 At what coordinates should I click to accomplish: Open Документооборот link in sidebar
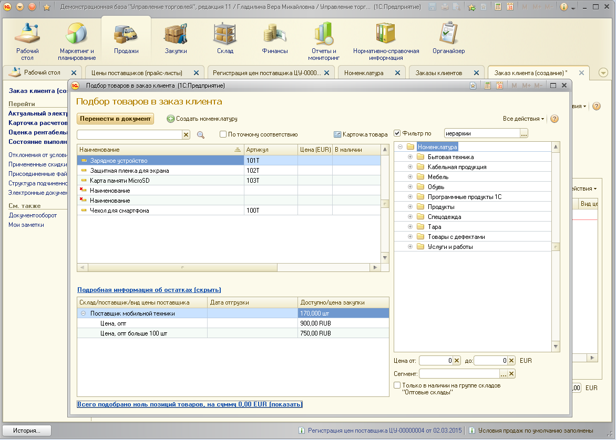(33, 215)
